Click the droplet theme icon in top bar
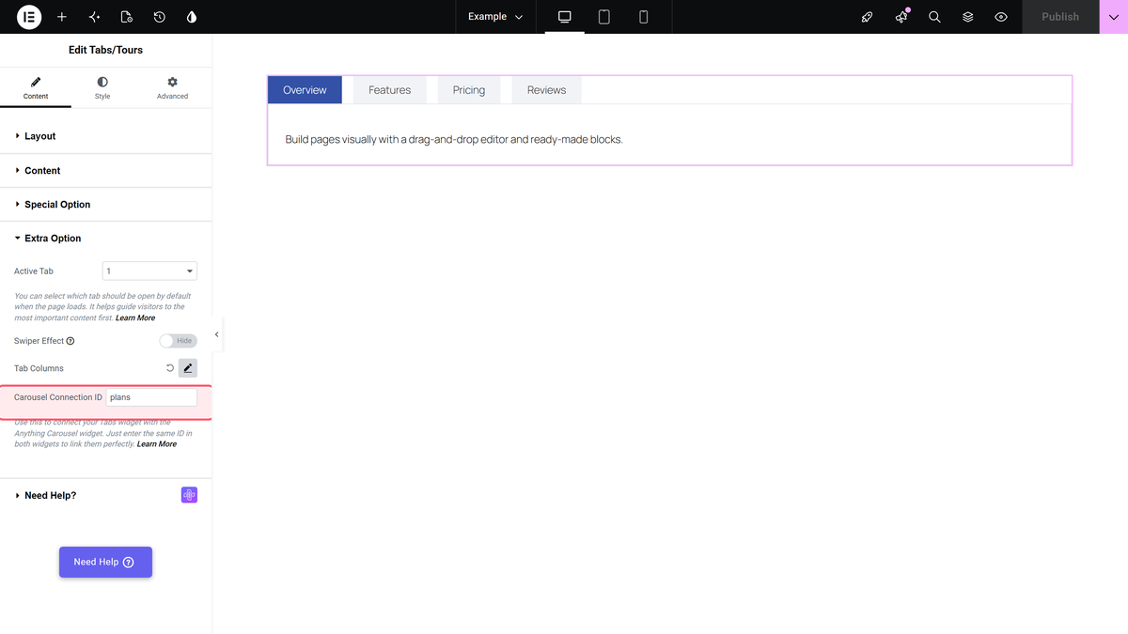 click(192, 17)
